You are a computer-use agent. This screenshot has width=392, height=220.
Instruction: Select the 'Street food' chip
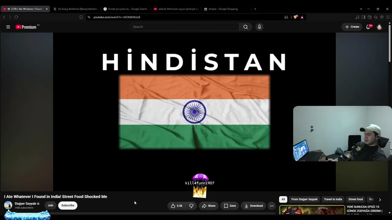[356, 200]
